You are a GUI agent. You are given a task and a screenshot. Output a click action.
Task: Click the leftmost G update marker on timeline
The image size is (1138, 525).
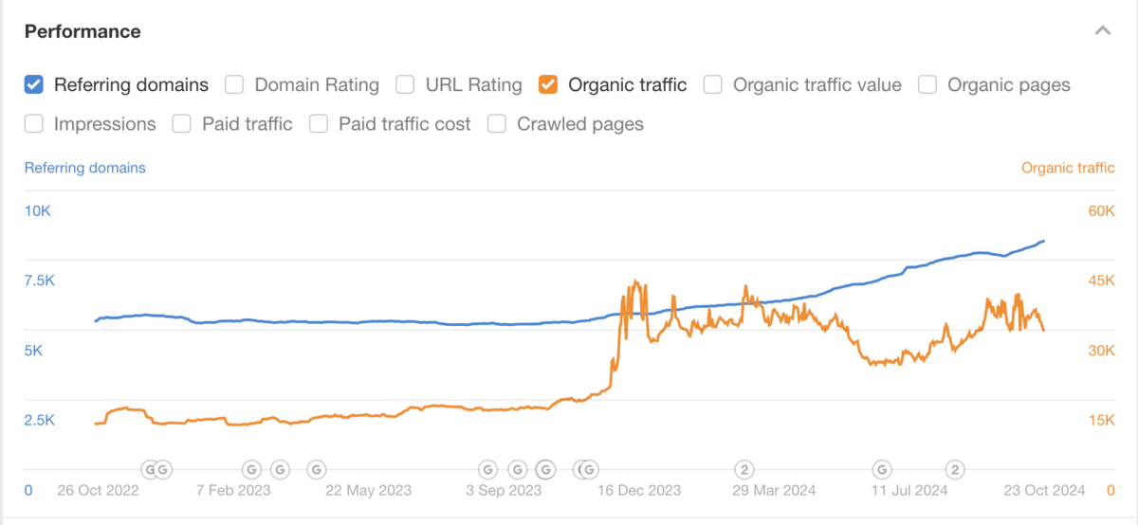click(149, 469)
